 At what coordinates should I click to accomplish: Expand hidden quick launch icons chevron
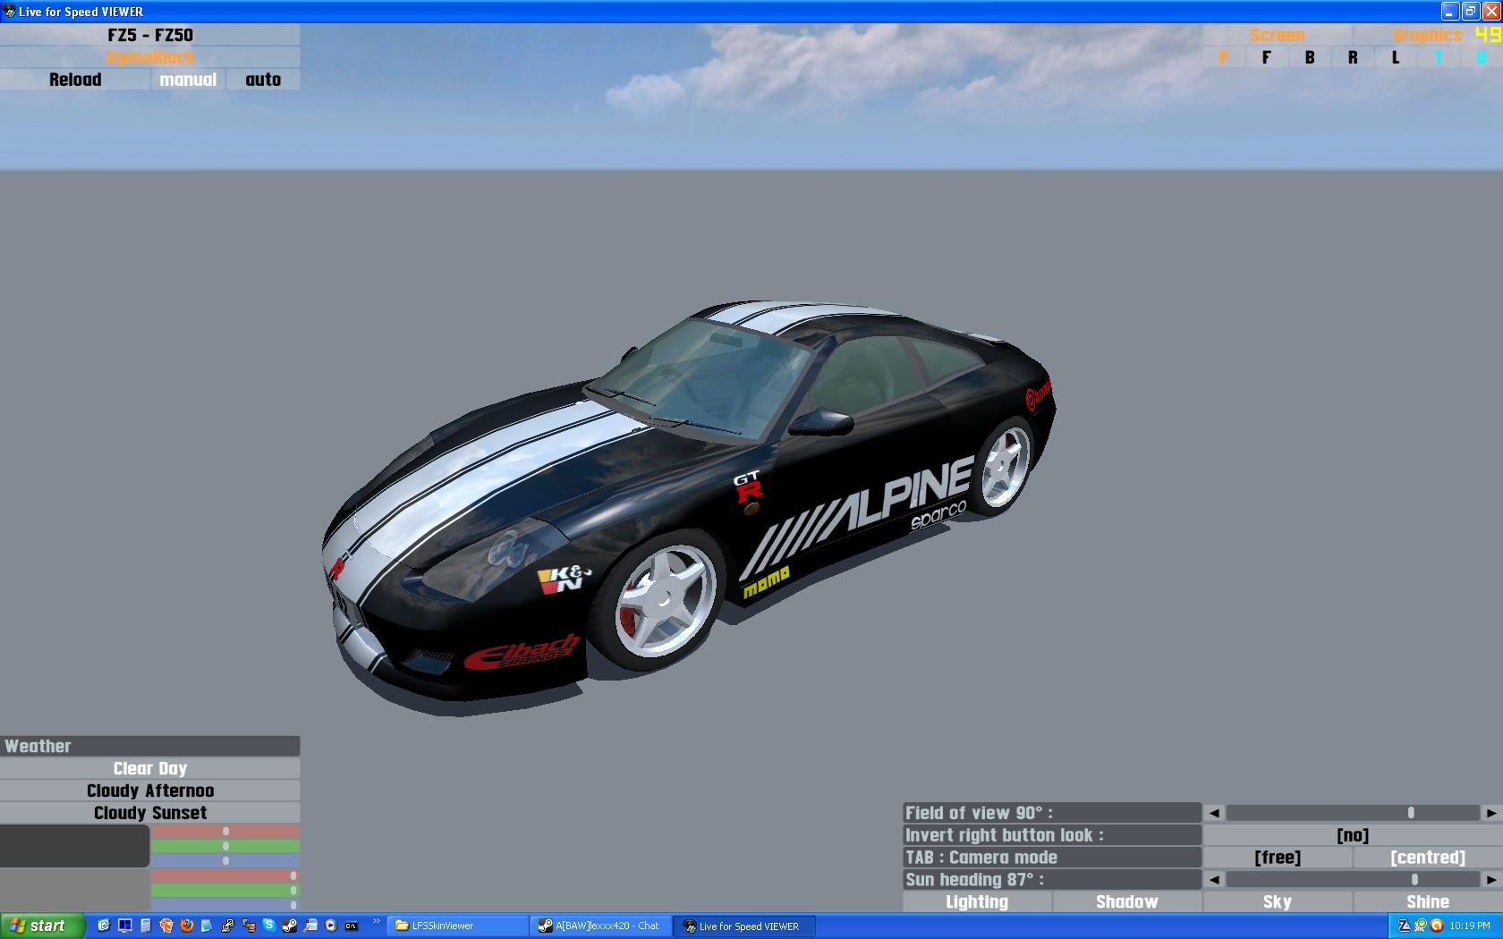tap(377, 922)
